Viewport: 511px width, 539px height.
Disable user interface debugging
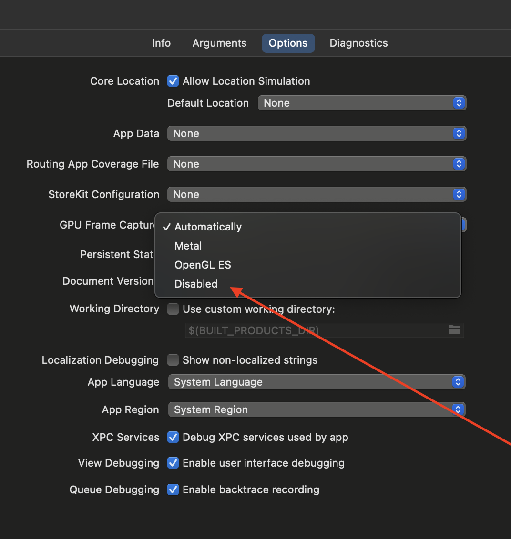[173, 463]
